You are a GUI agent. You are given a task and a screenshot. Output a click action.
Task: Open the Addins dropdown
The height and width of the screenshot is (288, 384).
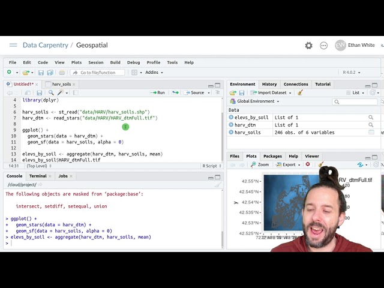pos(154,73)
